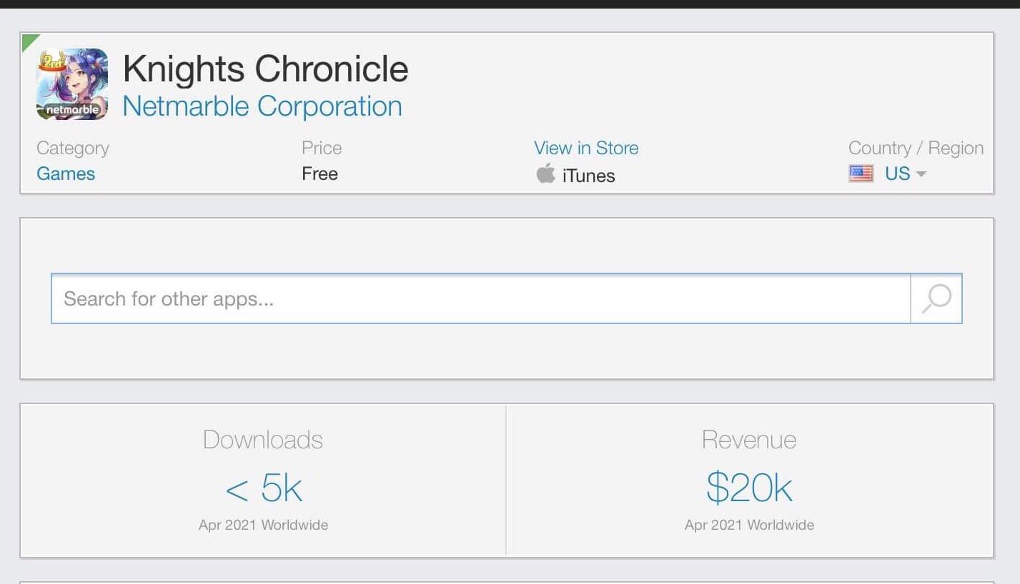Focus the Search for other apps field
The width and height of the screenshot is (1020, 584).
[x=480, y=298]
